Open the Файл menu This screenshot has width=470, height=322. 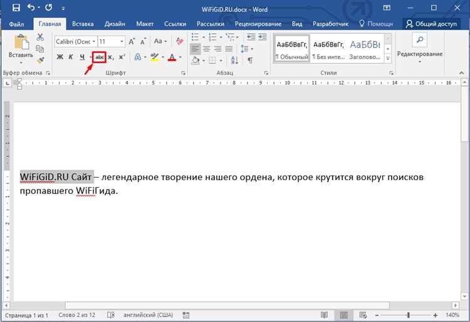16,24
